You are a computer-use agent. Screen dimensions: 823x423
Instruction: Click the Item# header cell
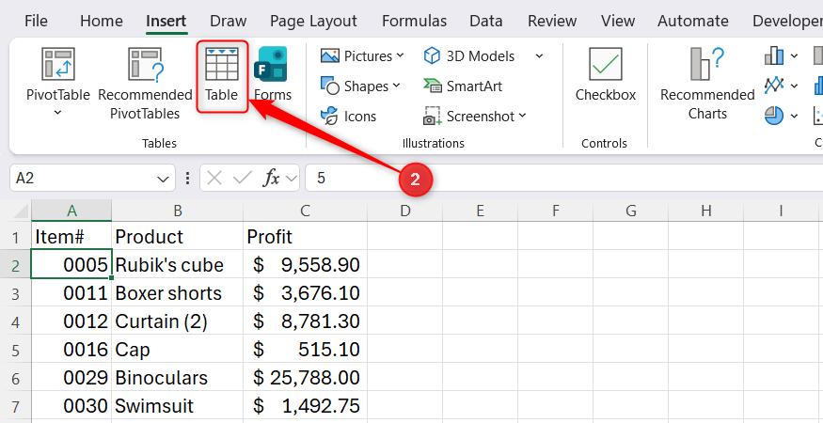pos(71,237)
